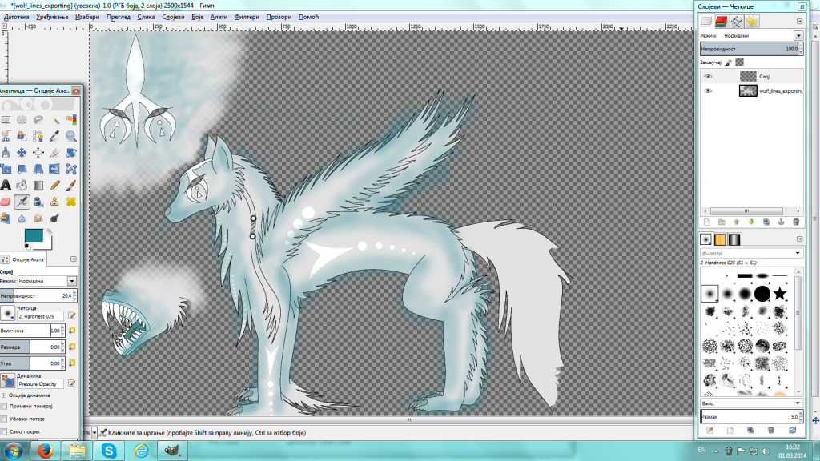Click the teal foreground color swatch
The width and height of the screenshot is (820, 461).
33,236
